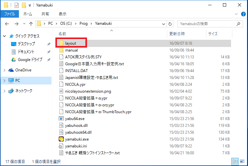Click the 134 KB size cell

coord(224,139)
